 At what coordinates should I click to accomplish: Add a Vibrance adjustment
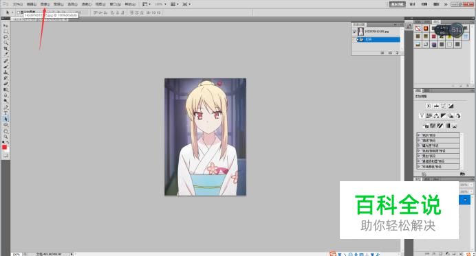422,116
